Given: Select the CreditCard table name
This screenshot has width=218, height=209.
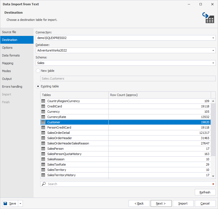Looking at the screenshot, I should point(54,106).
